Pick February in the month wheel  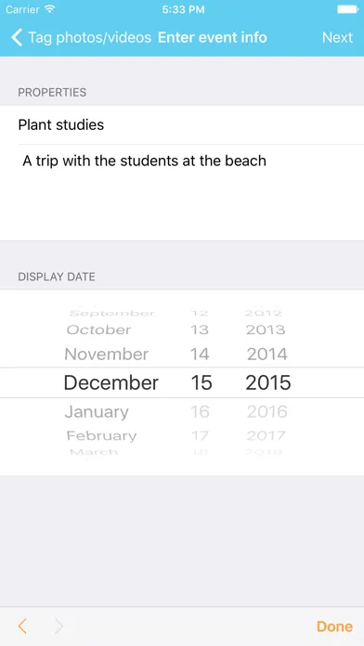click(101, 436)
